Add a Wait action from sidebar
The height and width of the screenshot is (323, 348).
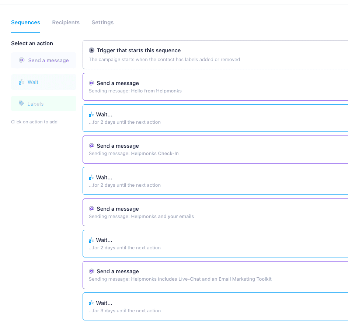(x=44, y=82)
